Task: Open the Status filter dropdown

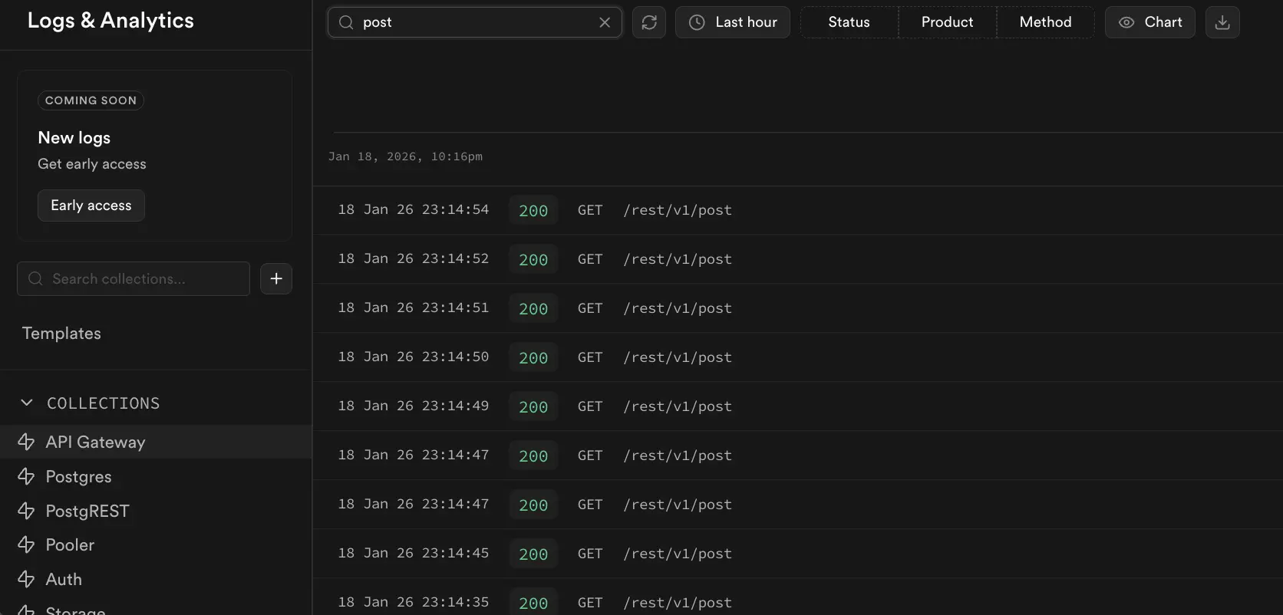Action: 849,22
